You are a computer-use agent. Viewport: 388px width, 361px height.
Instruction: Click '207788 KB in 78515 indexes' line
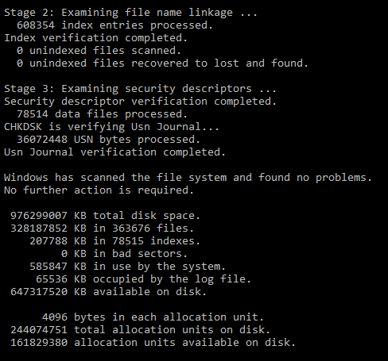114,241
